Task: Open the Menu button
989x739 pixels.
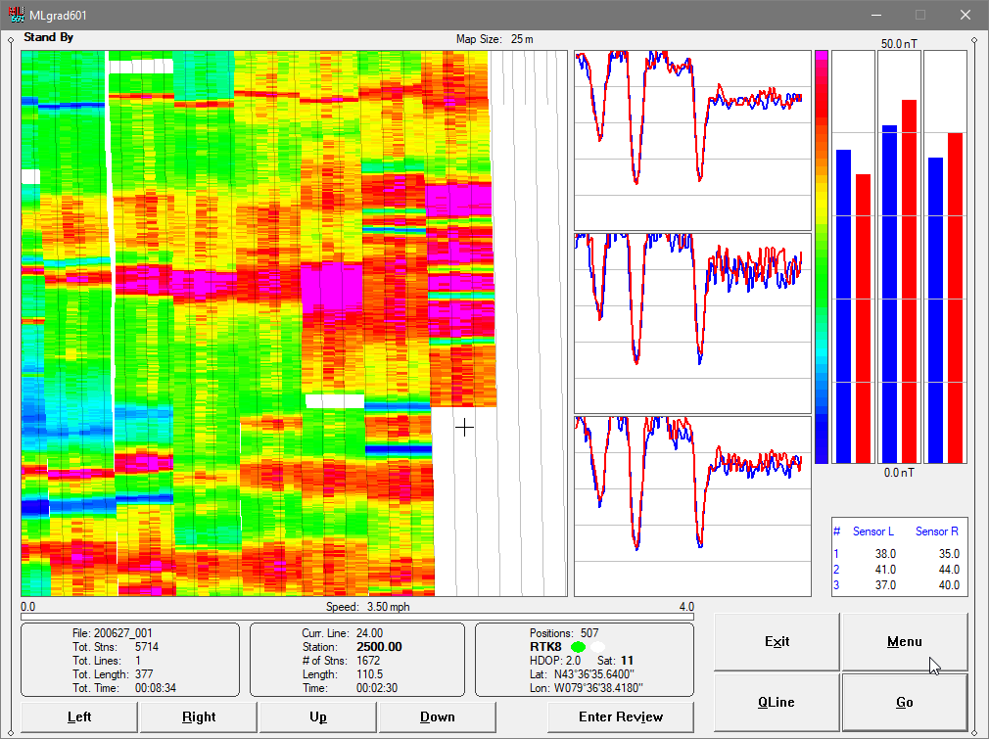Action: tap(905, 641)
